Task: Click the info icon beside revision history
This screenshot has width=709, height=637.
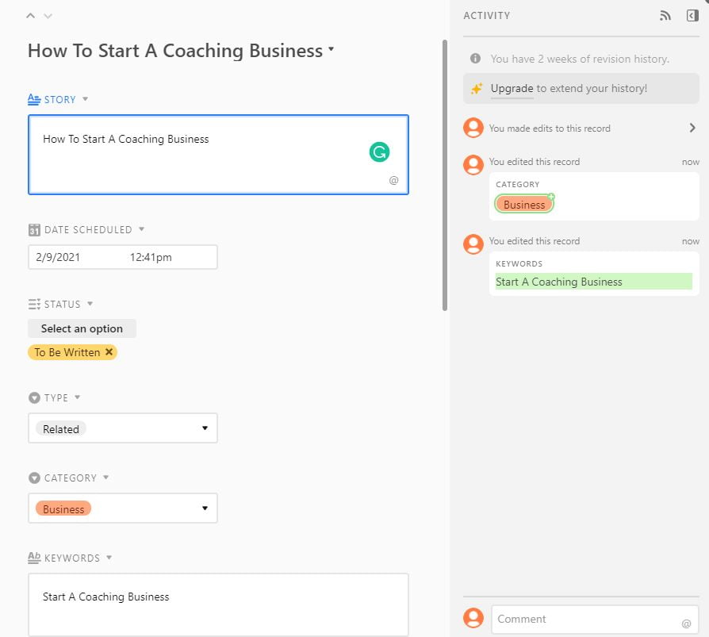Action: [475, 59]
